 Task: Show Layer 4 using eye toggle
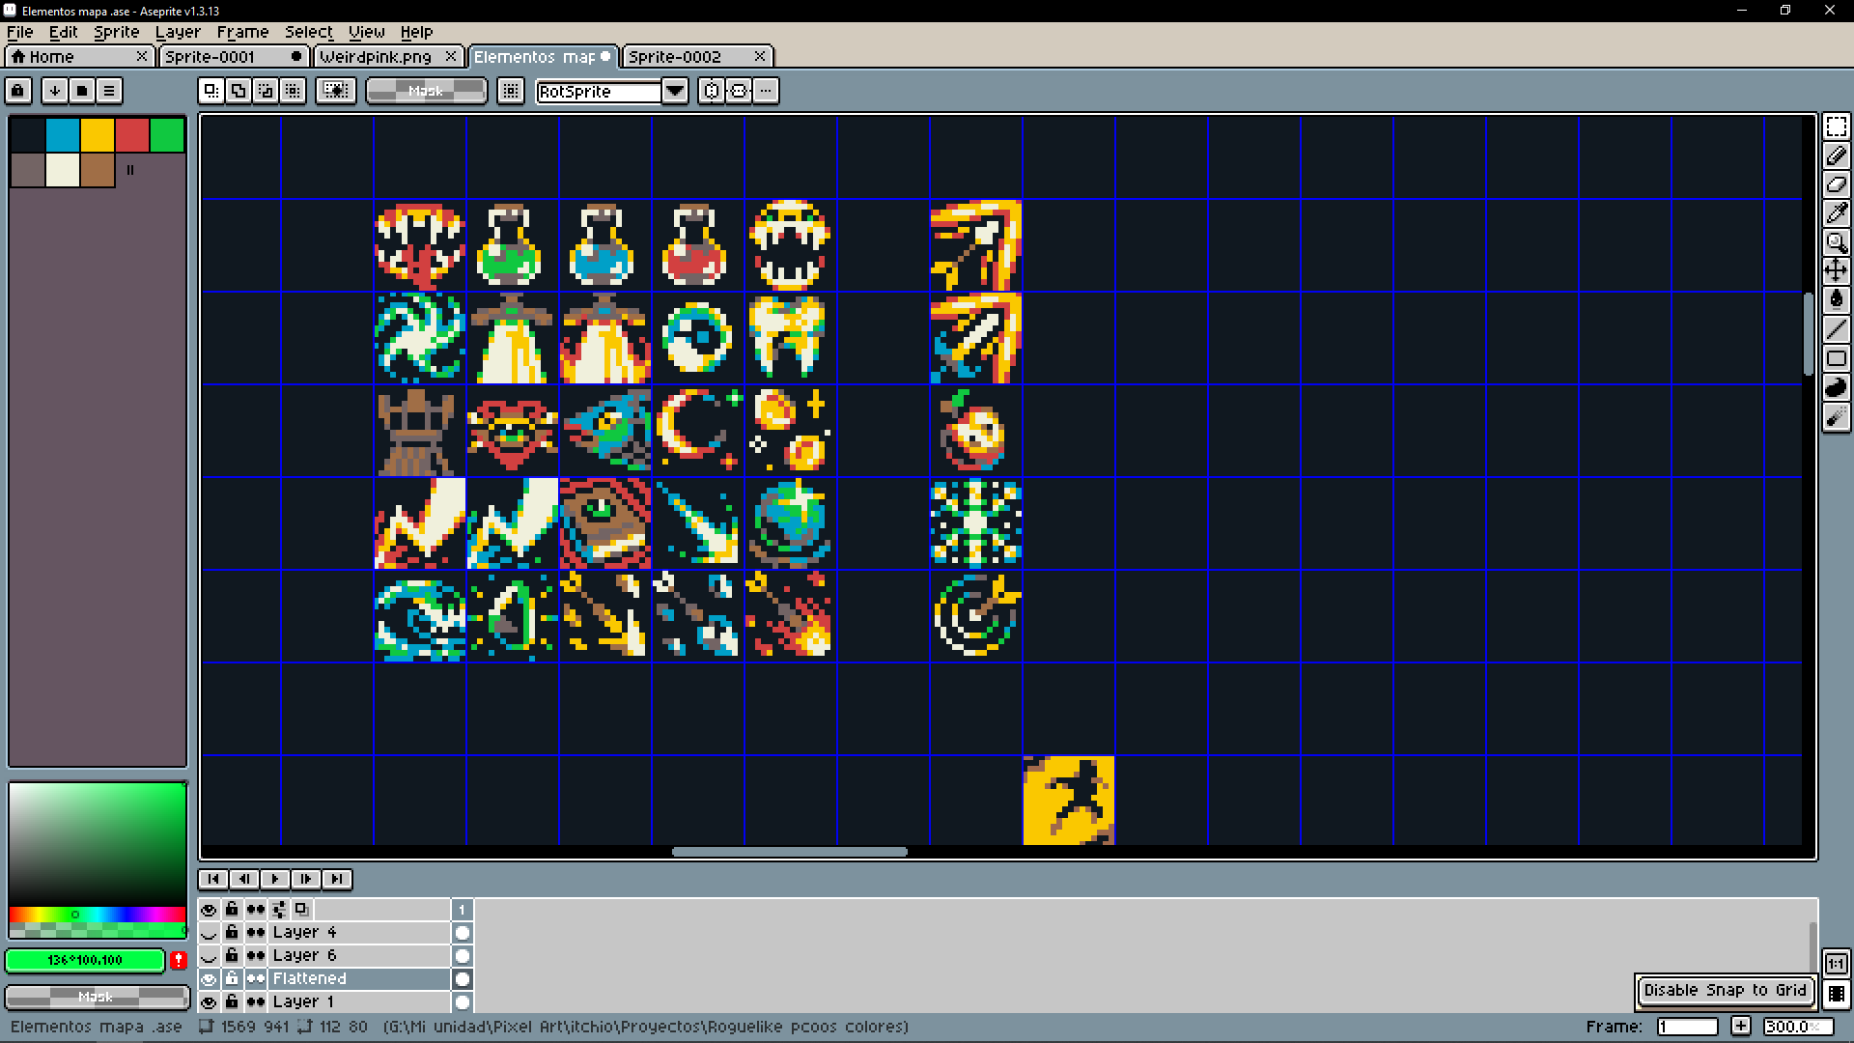click(209, 933)
